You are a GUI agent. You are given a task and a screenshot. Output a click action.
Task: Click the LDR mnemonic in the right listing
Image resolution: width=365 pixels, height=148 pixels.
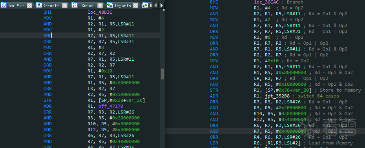click(x=214, y=143)
